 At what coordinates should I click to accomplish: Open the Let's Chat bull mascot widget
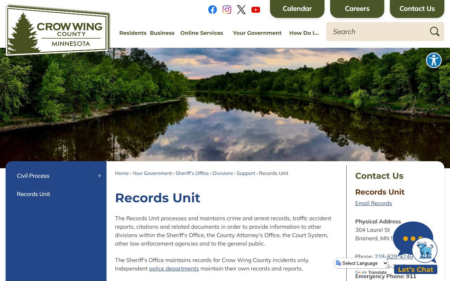point(425,250)
